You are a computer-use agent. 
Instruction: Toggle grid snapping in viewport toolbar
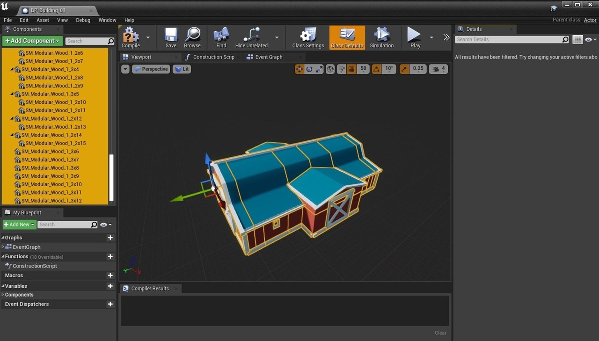click(x=351, y=69)
